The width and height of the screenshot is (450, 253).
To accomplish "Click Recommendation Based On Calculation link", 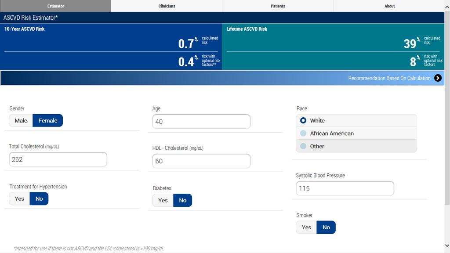I will click(389, 78).
